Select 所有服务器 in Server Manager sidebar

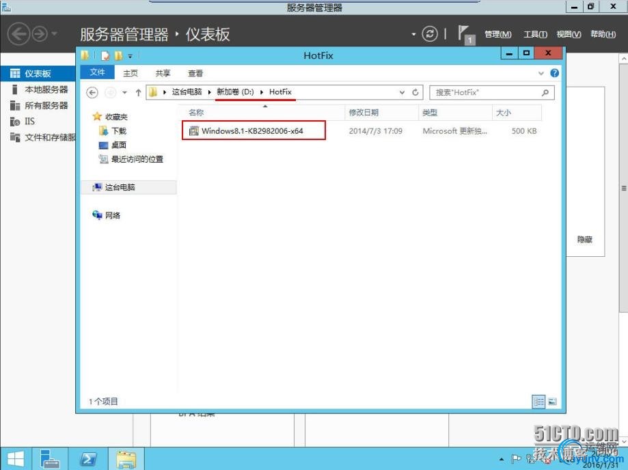[38, 105]
